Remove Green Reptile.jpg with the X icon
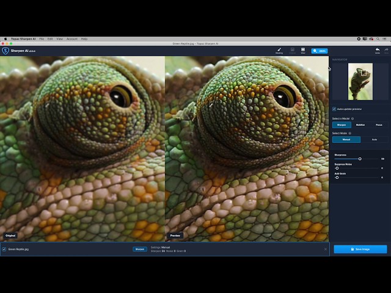391x293 pixels. pos(325,249)
